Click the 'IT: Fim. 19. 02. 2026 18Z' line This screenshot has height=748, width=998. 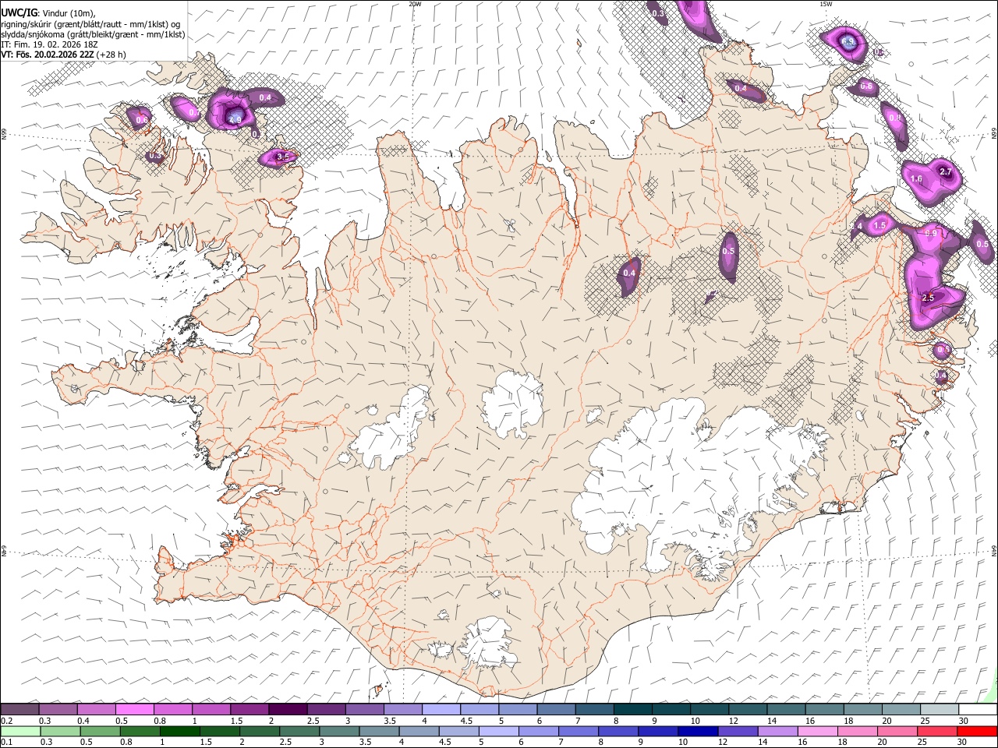click(49, 44)
